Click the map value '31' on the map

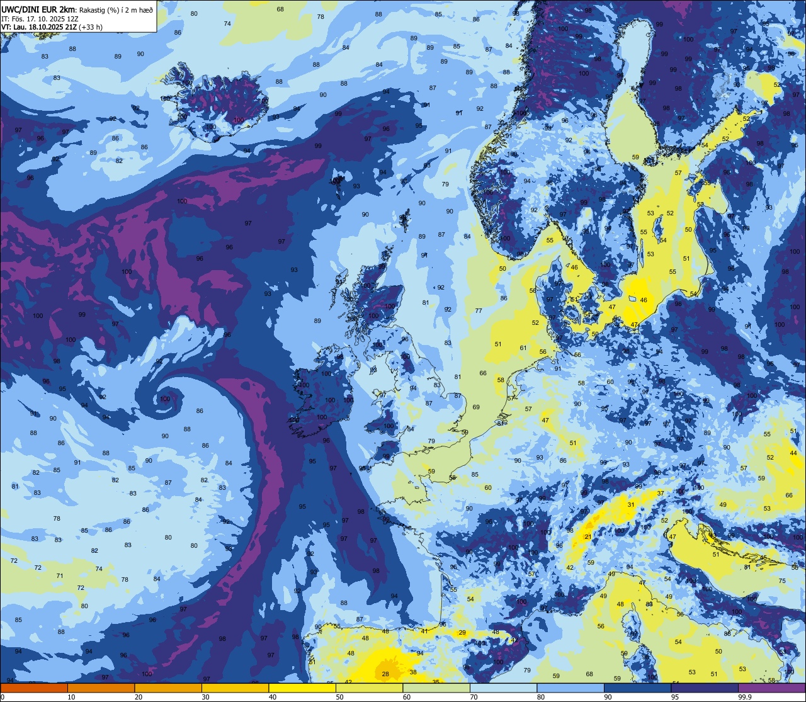pyautogui.click(x=631, y=505)
